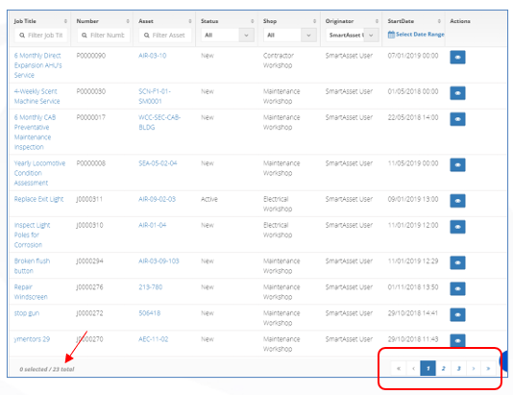Viewport: 513px width, 395px height.
Task: Open view action for Broken flush button
Action: click(457, 262)
